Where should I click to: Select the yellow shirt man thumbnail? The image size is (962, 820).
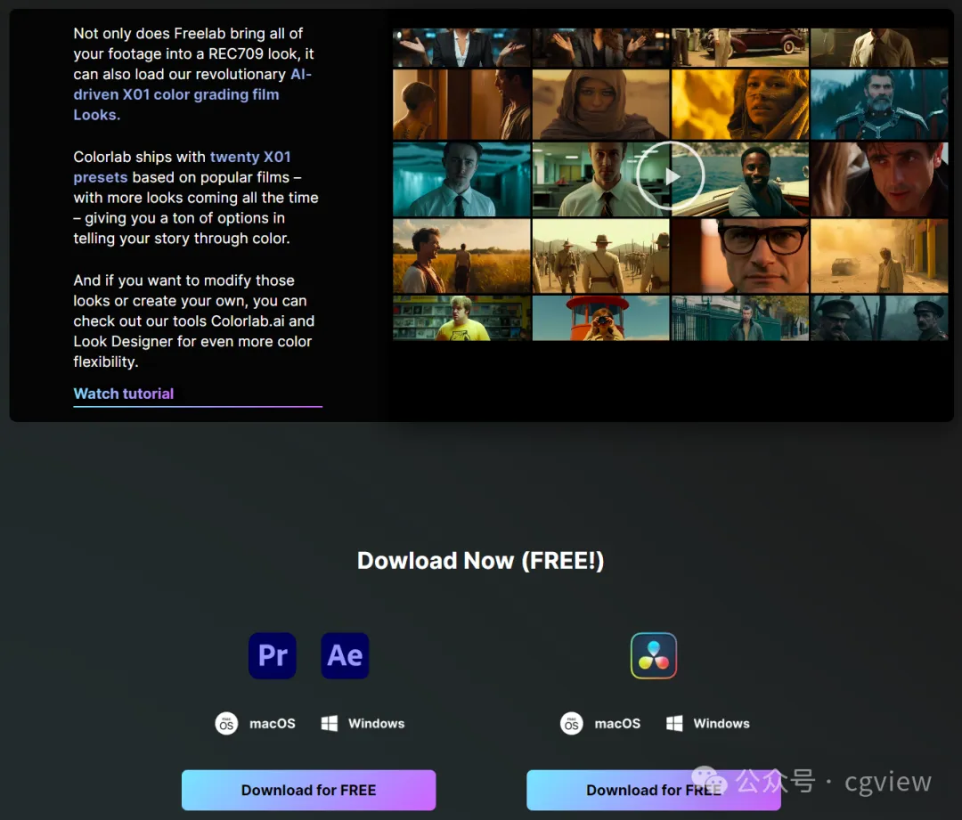tap(461, 318)
